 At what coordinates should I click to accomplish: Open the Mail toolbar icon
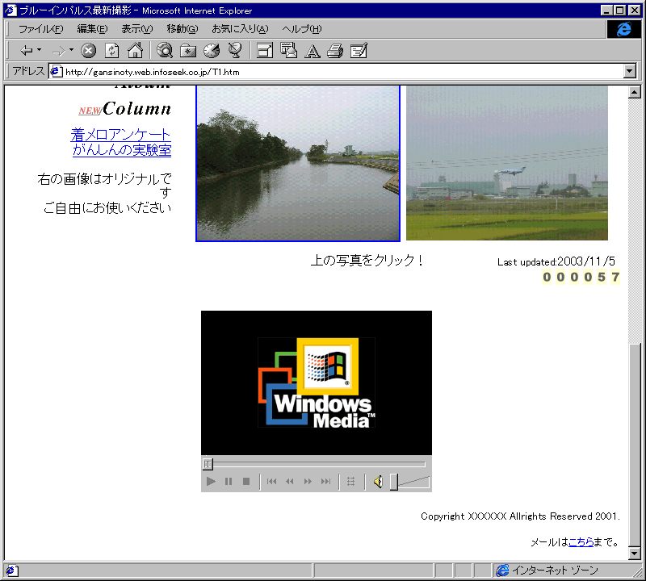pyautogui.click(x=288, y=51)
